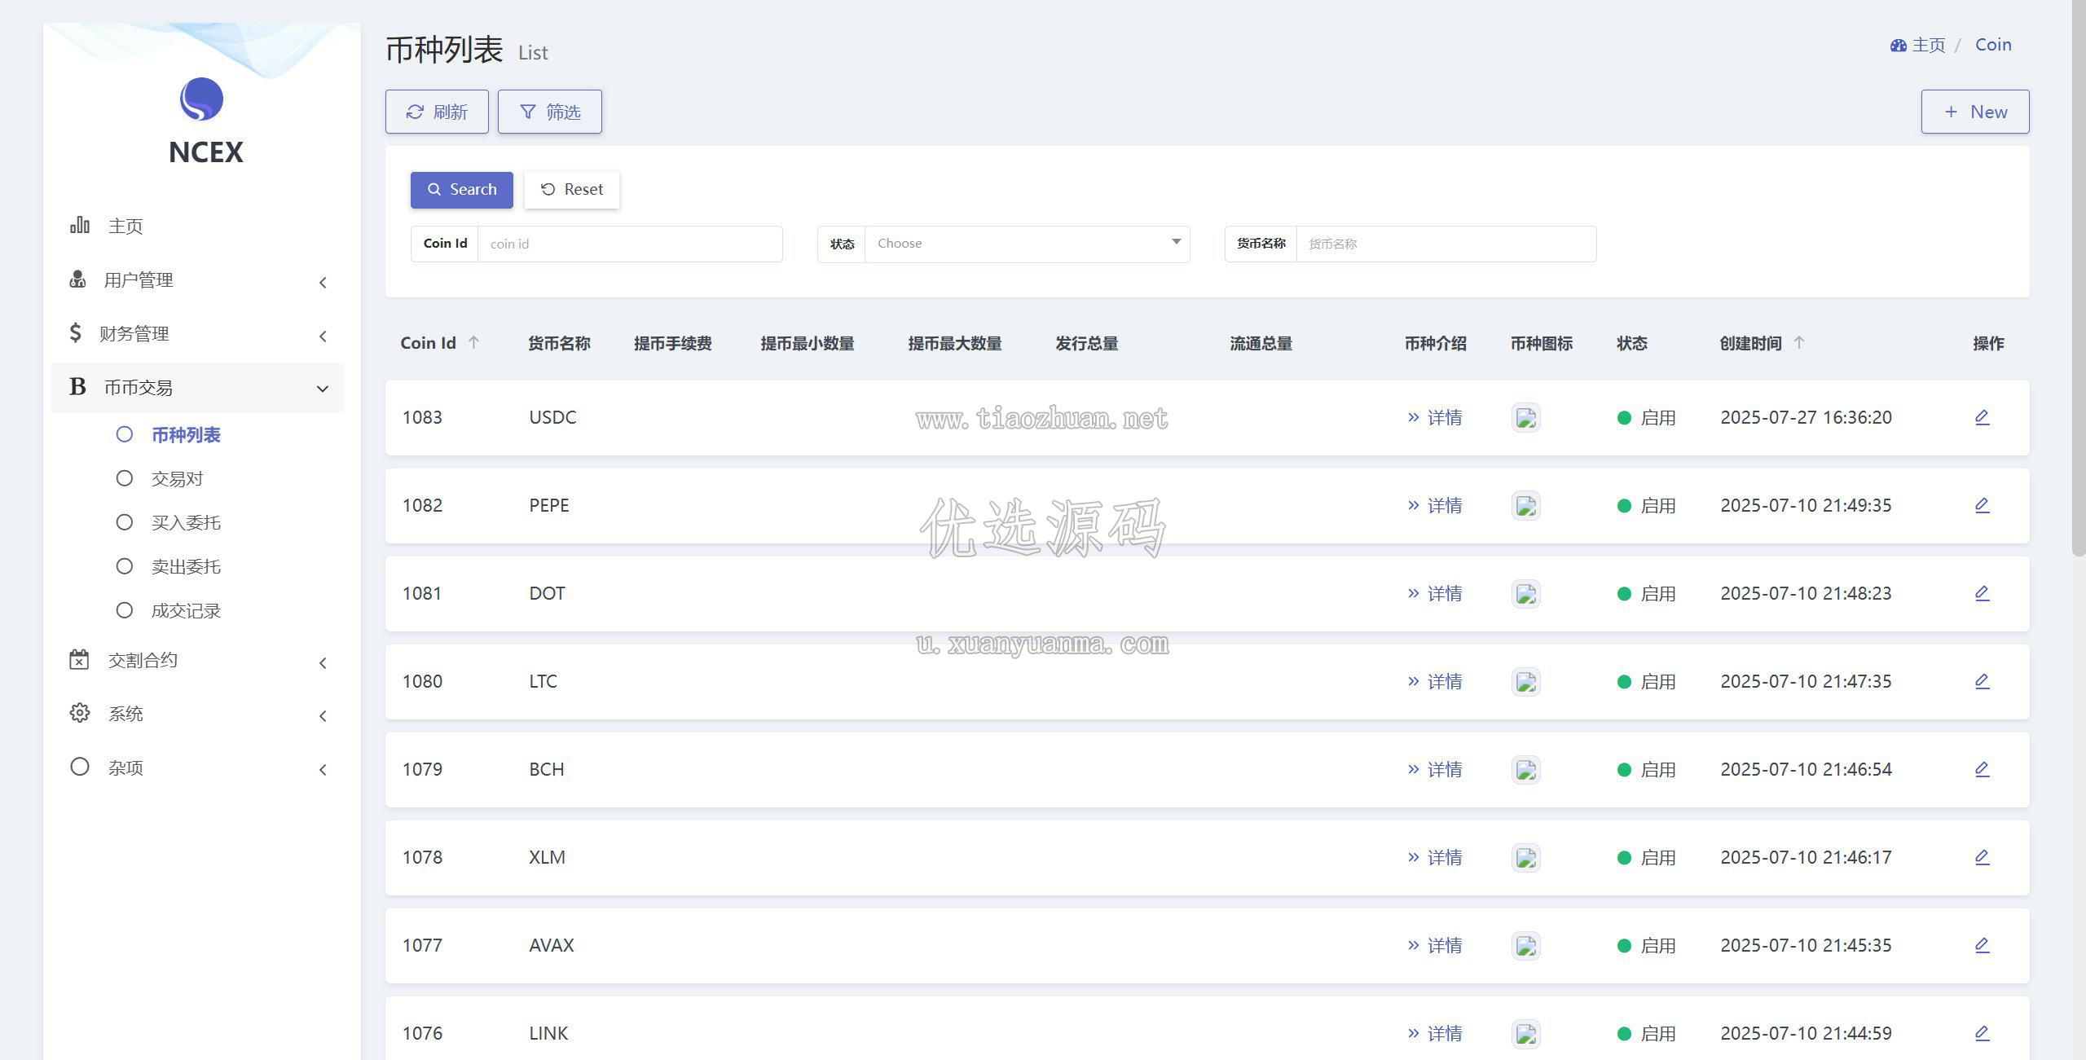The image size is (2086, 1060).
Task: Open the USDC coin icon thumbnail
Action: 1526,418
